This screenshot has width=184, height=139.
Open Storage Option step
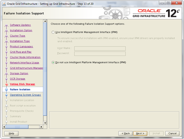[x=19, y=73]
